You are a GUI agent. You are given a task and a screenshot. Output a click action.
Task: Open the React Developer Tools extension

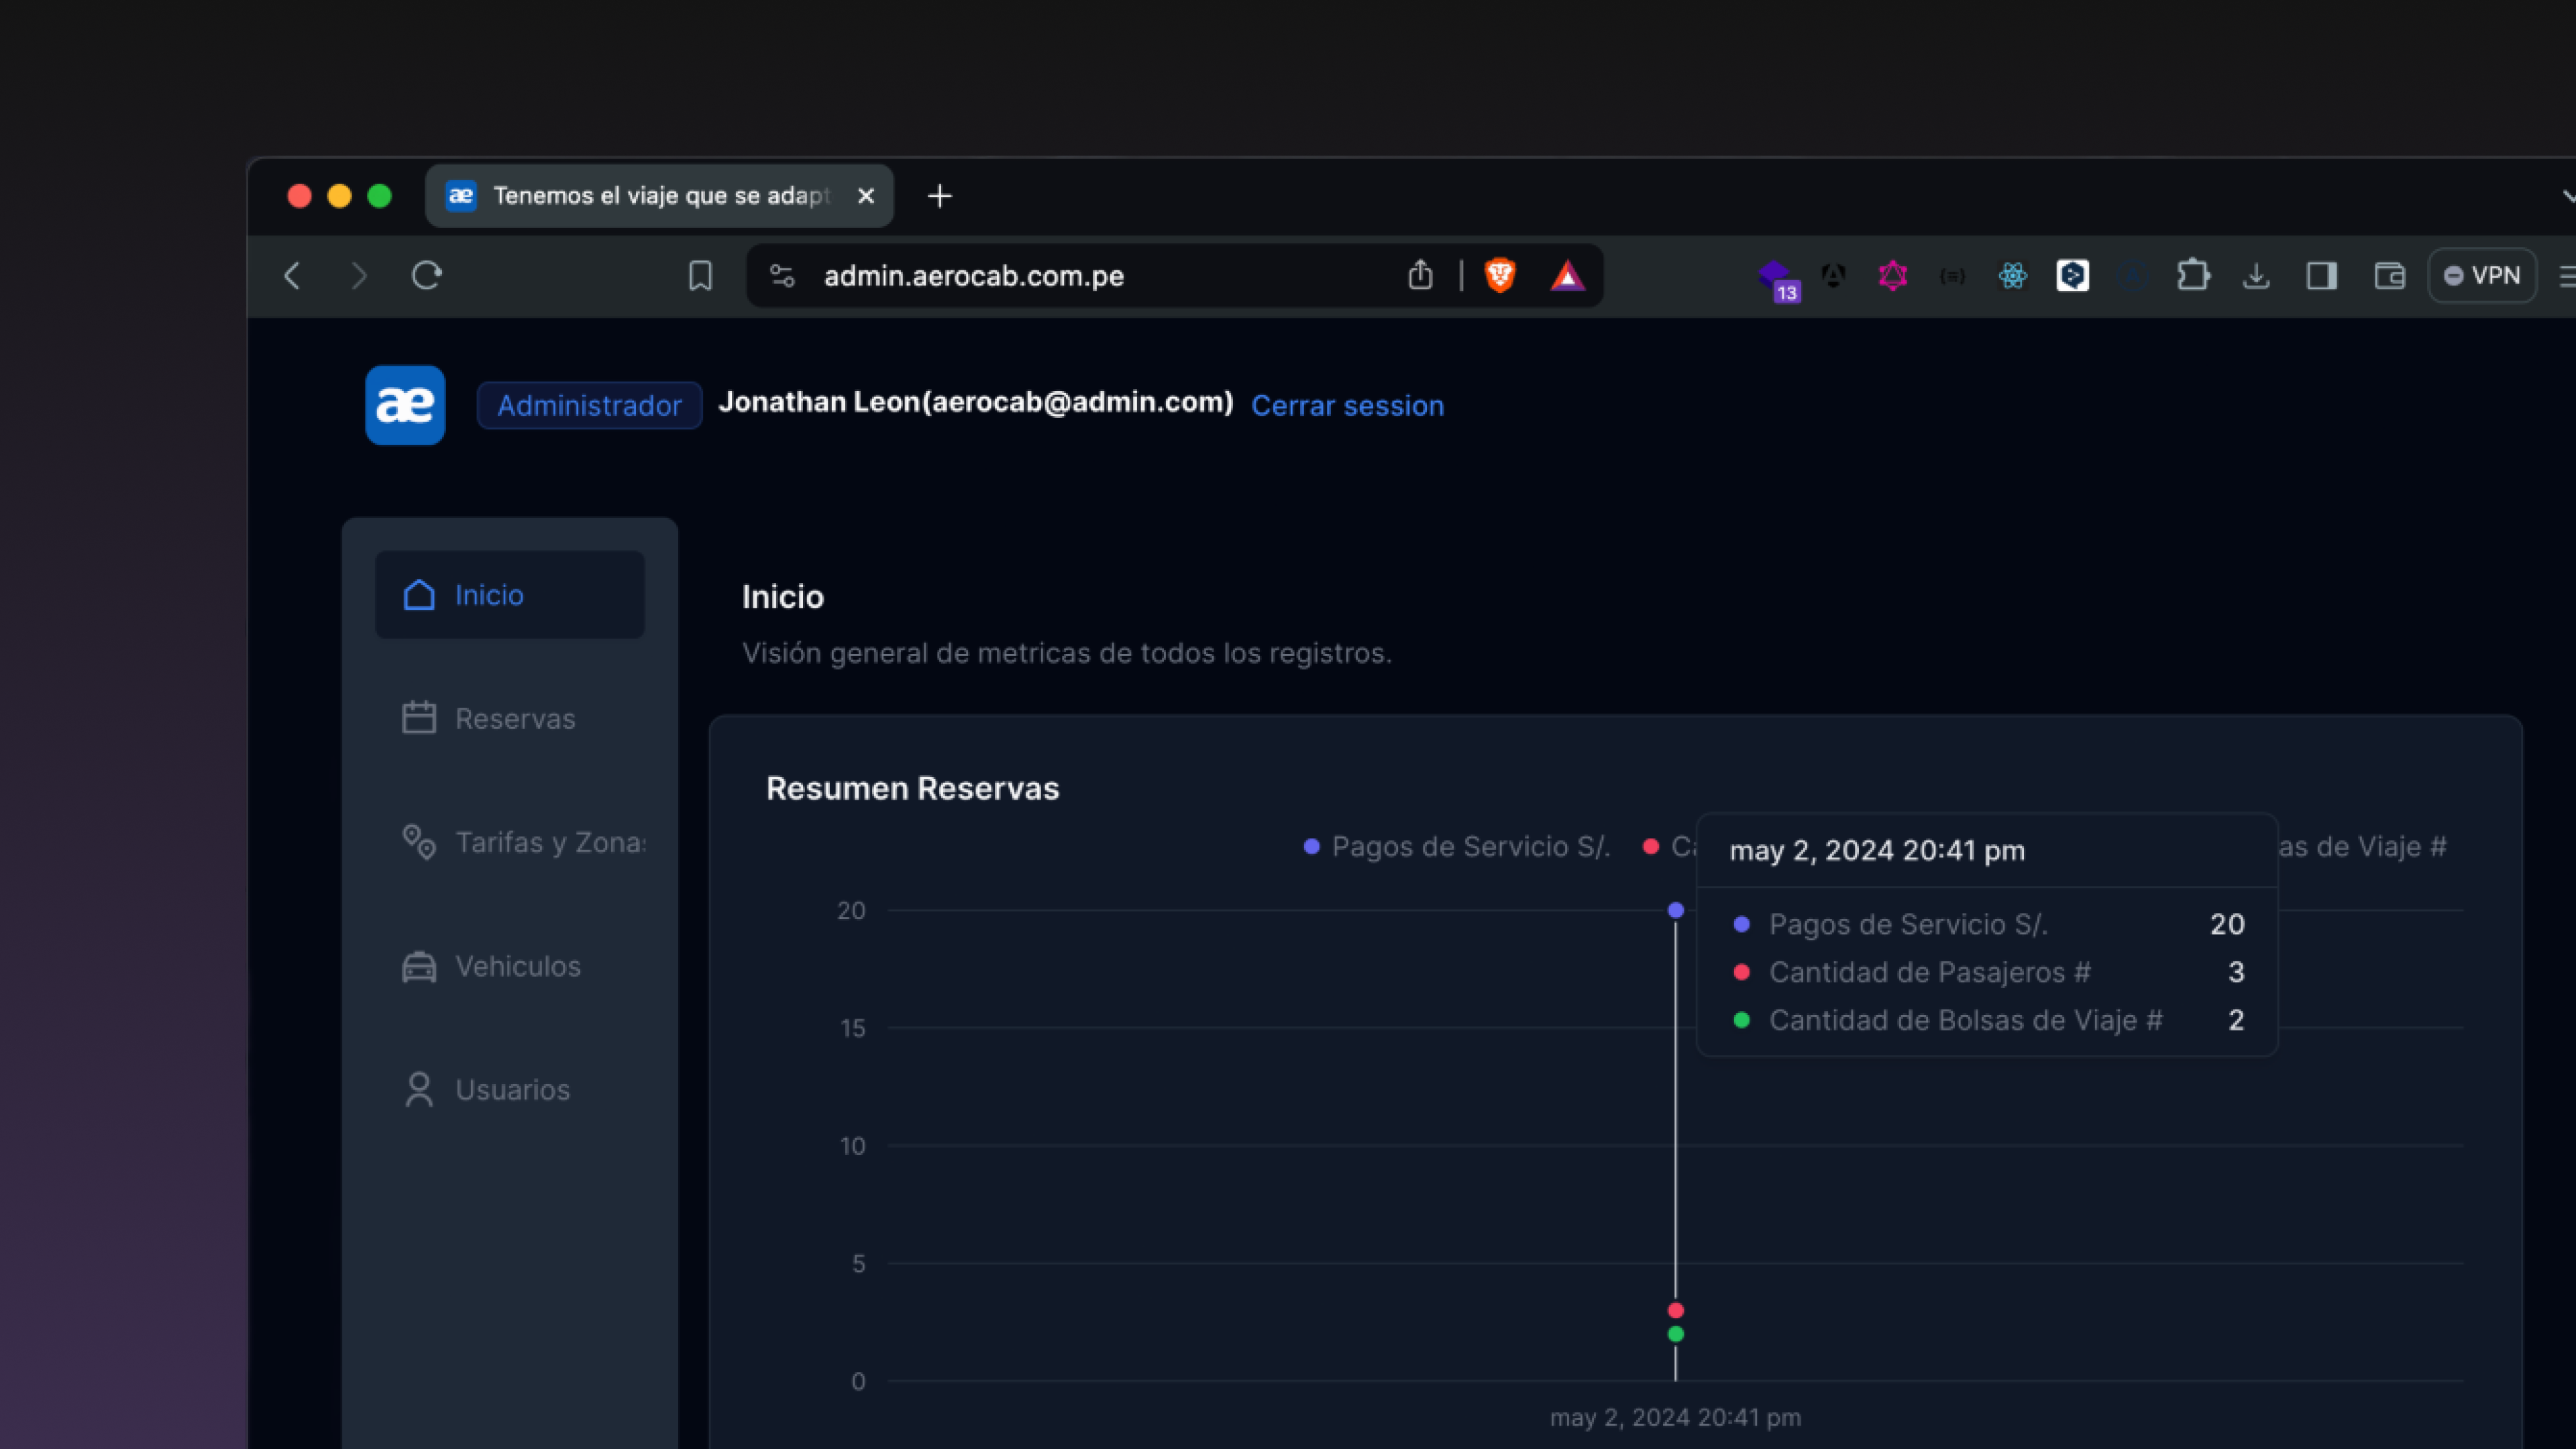click(2013, 276)
